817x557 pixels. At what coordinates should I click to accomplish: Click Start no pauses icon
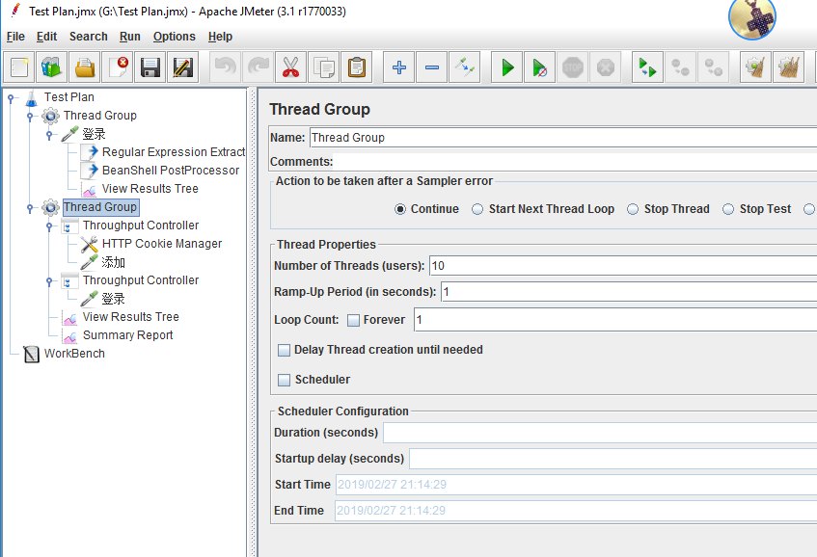(540, 67)
